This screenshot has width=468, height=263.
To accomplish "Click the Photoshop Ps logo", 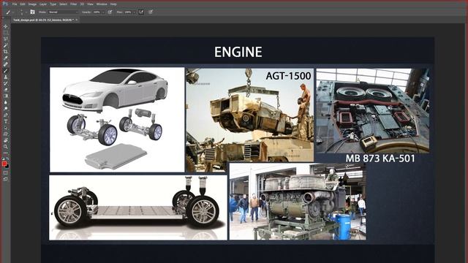I will (x=4, y=4).
